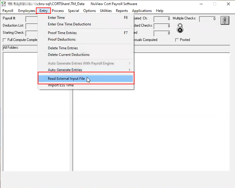Click the Multiple Checks value field
This screenshot has height=188, width=235.
207,19
